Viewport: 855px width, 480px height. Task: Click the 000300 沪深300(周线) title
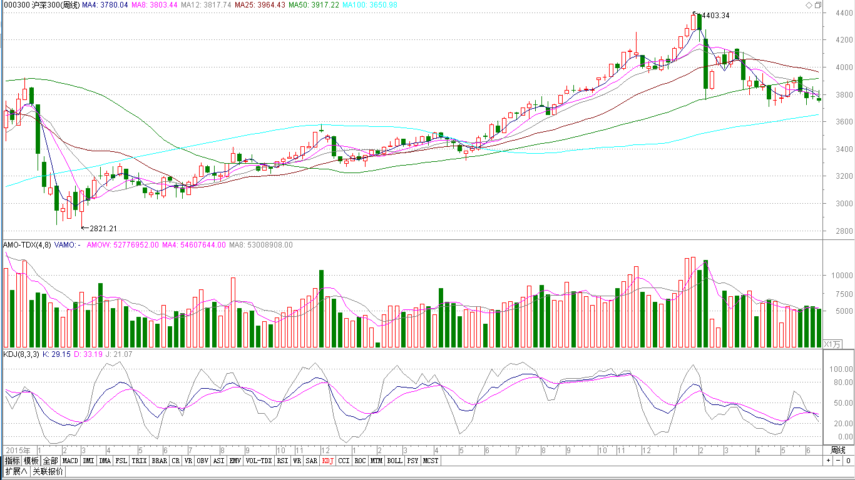click(41, 5)
